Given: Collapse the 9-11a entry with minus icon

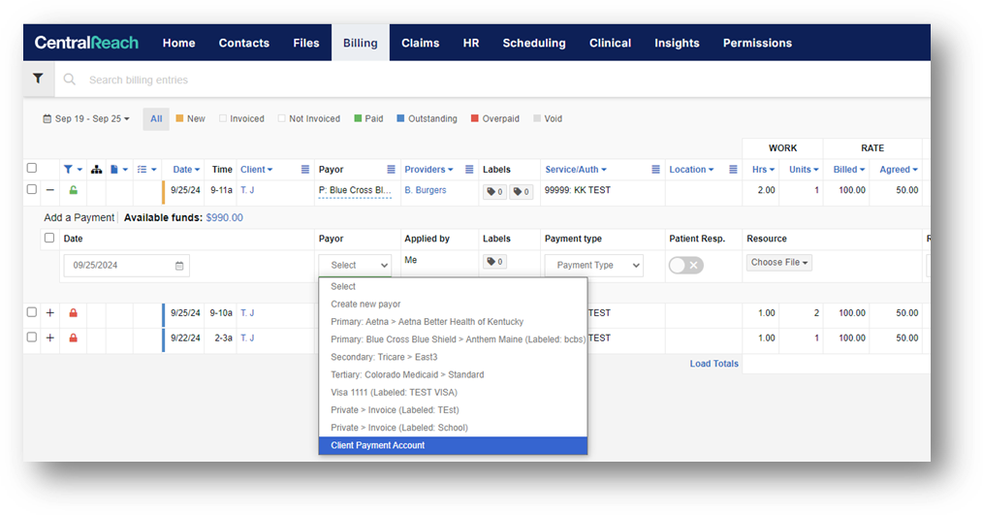Looking at the screenshot, I should coord(50,190).
